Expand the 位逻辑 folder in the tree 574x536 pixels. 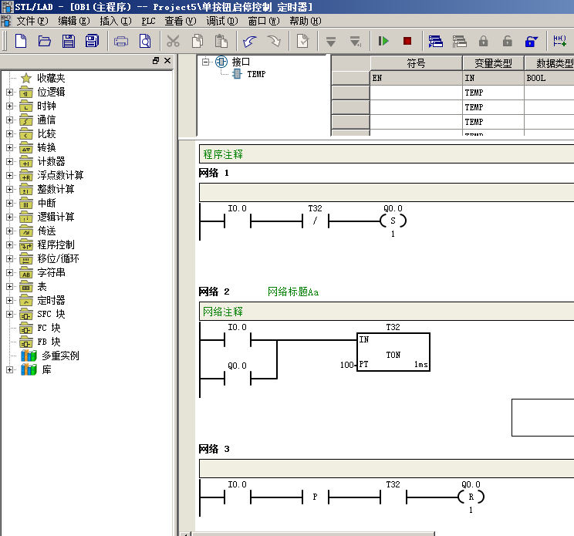pyautogui.click(x=10, y=93)
